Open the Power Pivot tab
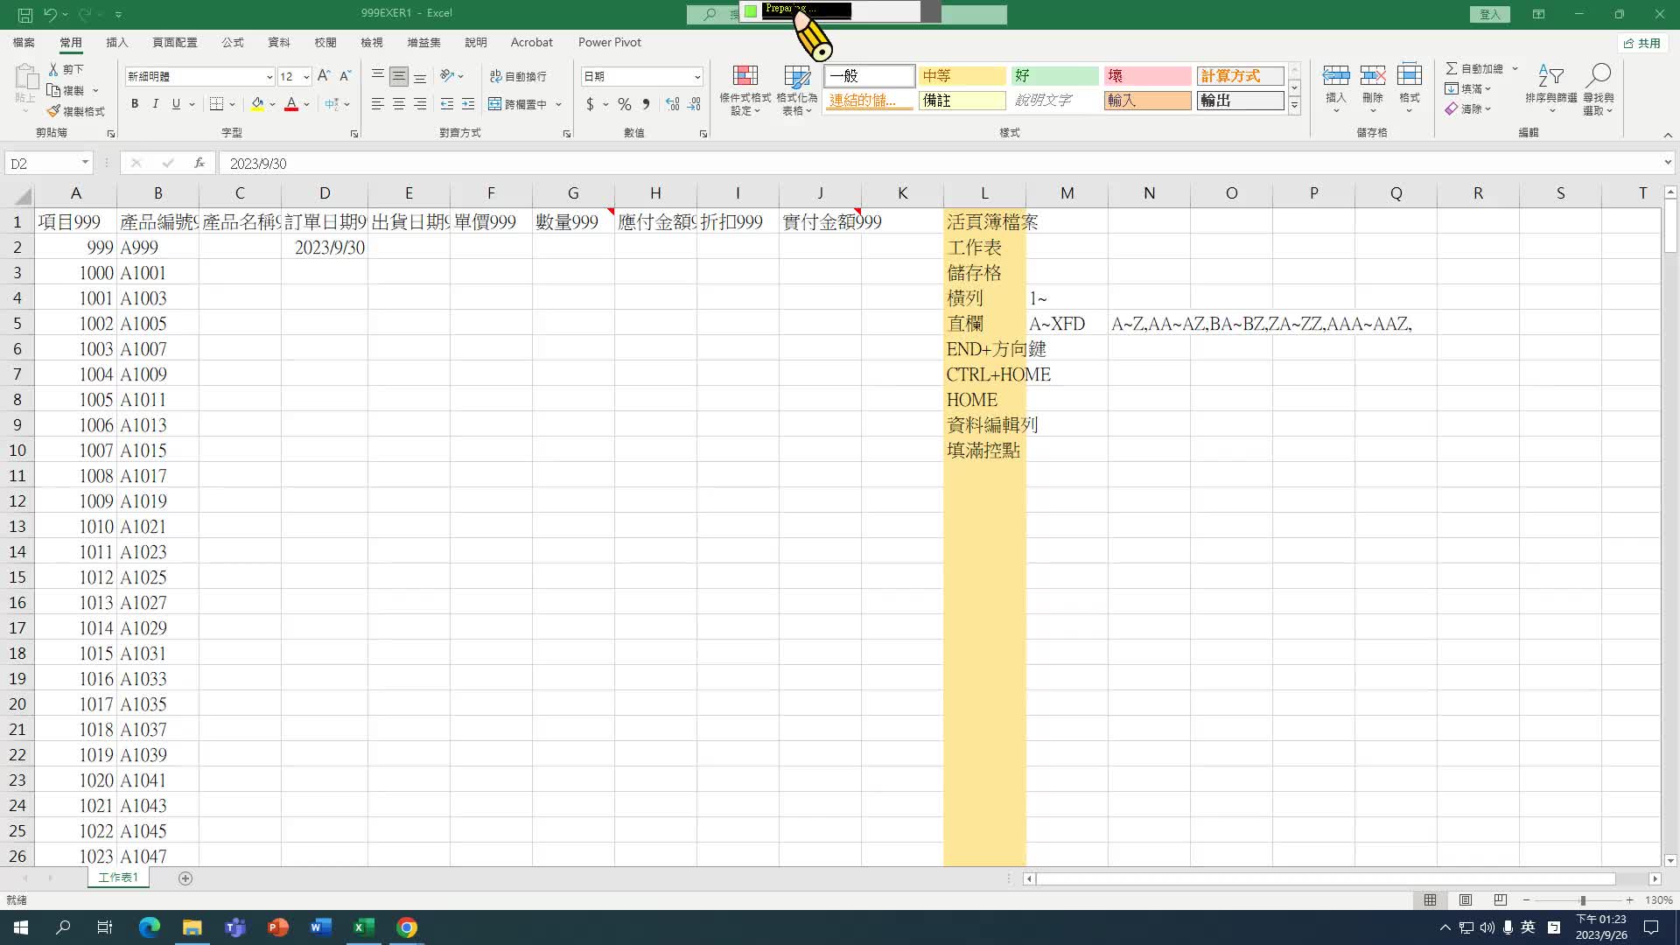The image size is (1680, 945). (x=609, y=42)
